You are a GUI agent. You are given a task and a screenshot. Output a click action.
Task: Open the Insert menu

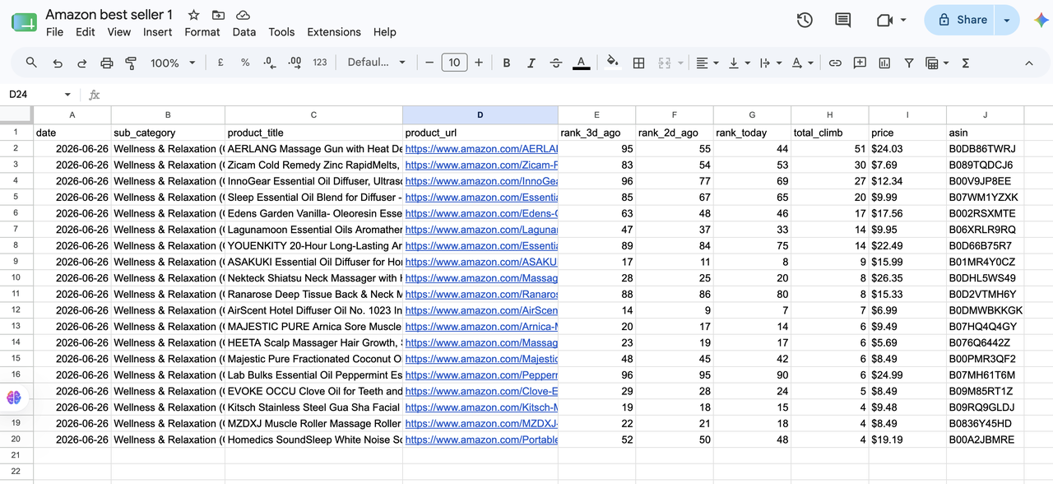click(157, 32)
